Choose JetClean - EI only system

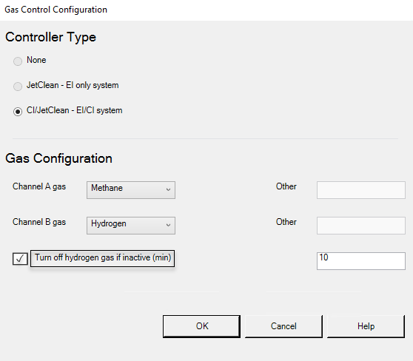(x=18, y=86)
